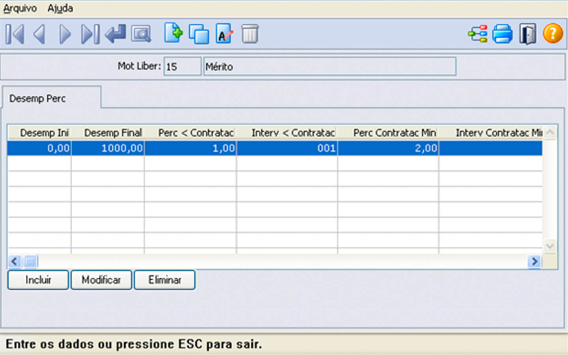The width and height of the screenshot is (568, 355).
Task: Open the Ajuda menu
Action: (x=60, y=8)
